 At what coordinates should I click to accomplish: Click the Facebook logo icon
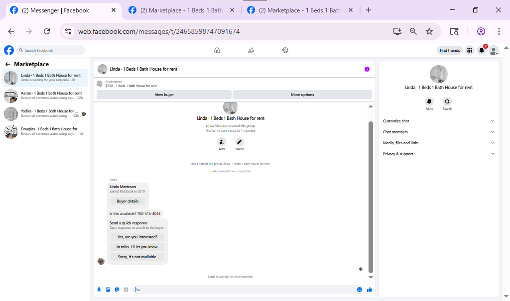(9, 50)
